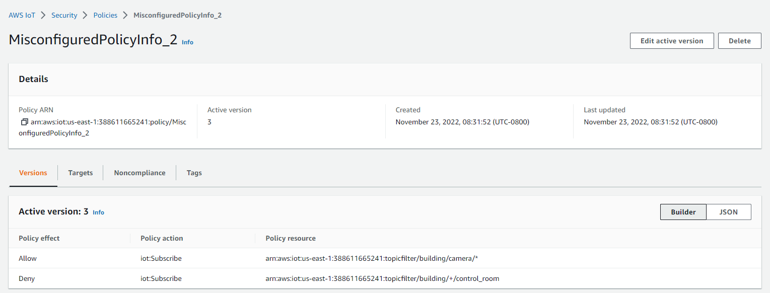
Task: Go to the Security breadcrumb link
Action: [64, 15]
